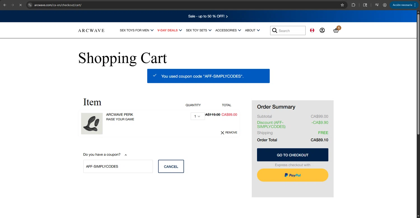Open the browser extensions puzzle icon
This screenshot has height=218, width=420.
(353, 5)
